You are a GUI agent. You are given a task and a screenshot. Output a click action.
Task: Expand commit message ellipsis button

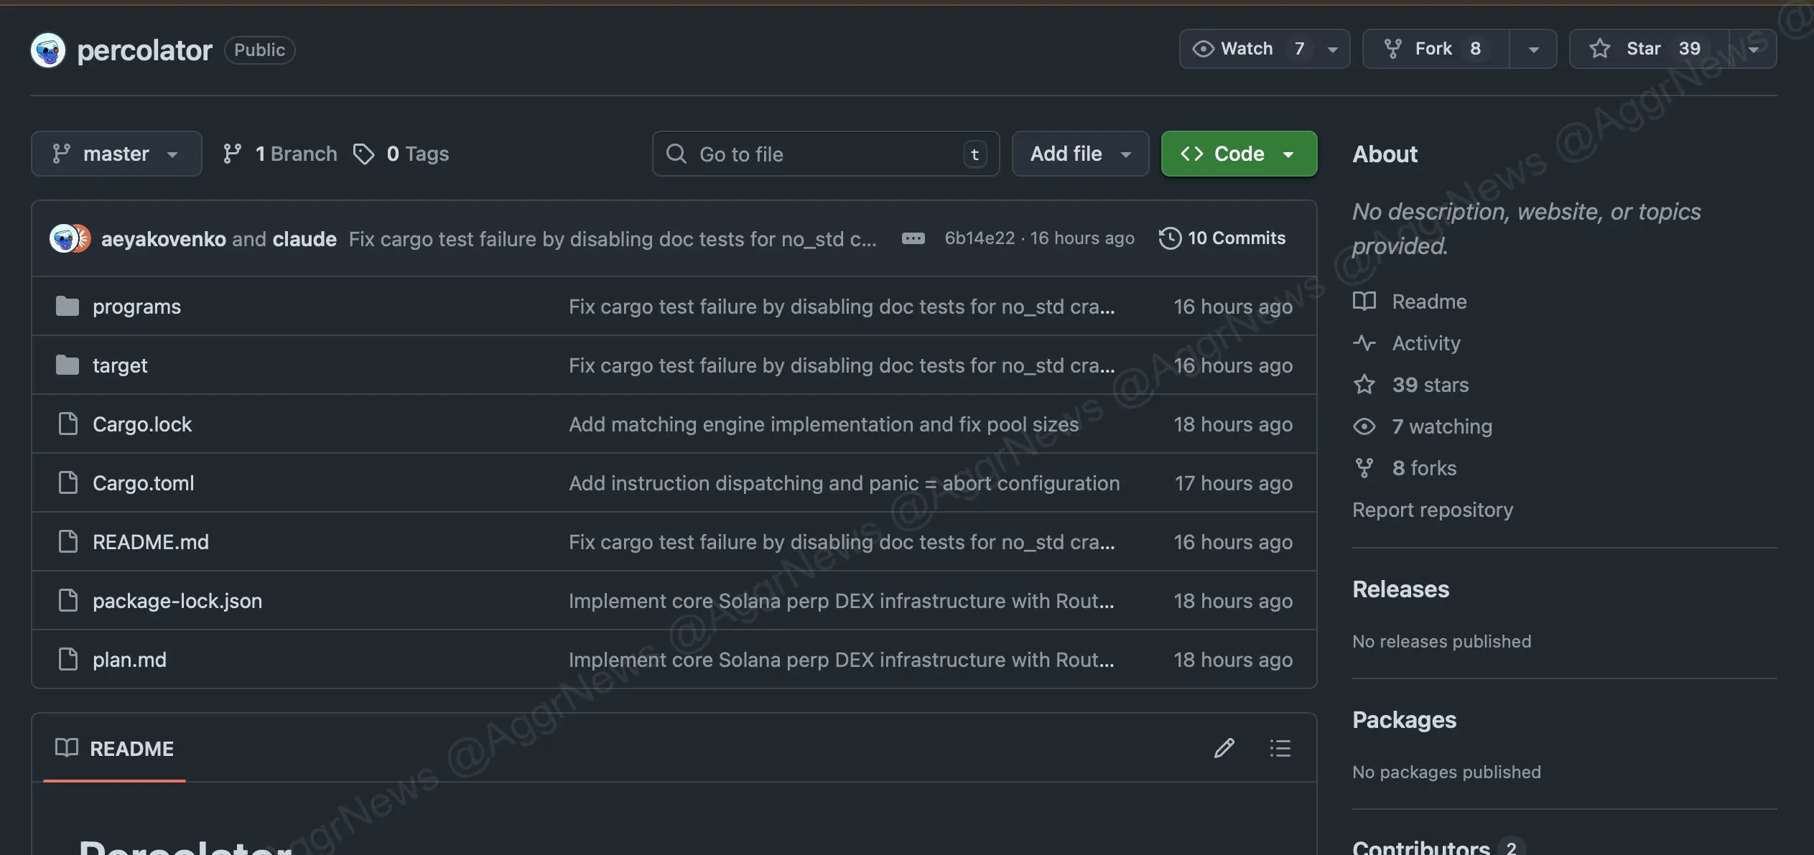click(x=913, y=238)
